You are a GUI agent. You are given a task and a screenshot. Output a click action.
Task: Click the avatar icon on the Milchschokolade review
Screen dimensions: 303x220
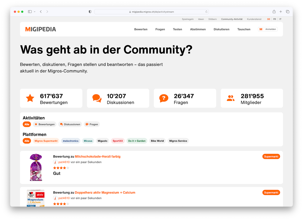(x=55, y=162)
